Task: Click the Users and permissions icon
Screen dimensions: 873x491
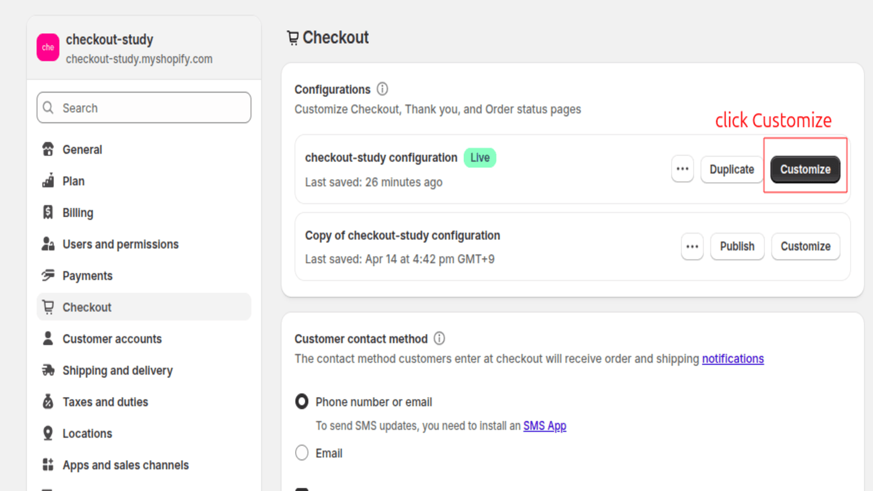Action: (x=48, y=244)
